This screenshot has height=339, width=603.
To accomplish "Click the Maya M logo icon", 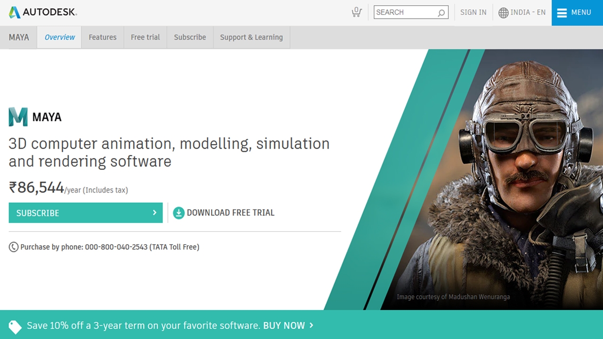I will [x=18, y=117].
